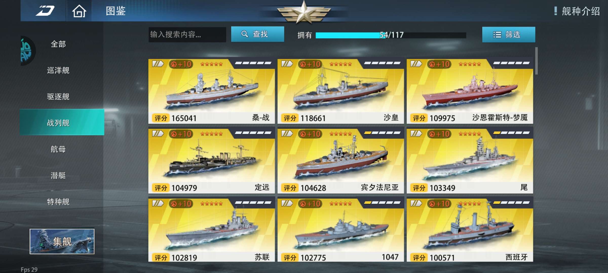Click the 集舰 banner button

62,241
